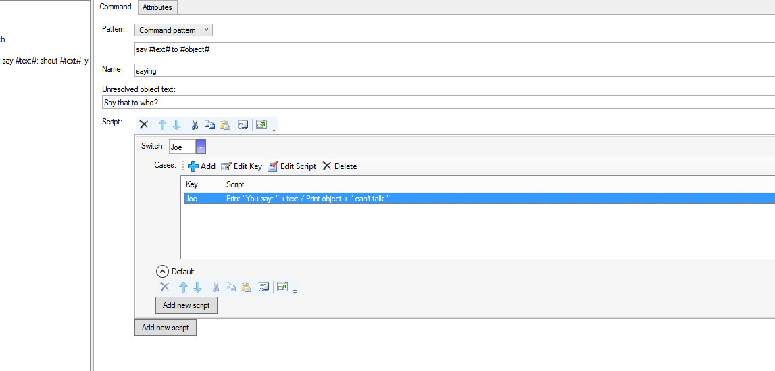Click the copy icon in the top Script toolbar
This screenshot has height=371, width=775.
(209, 125)
